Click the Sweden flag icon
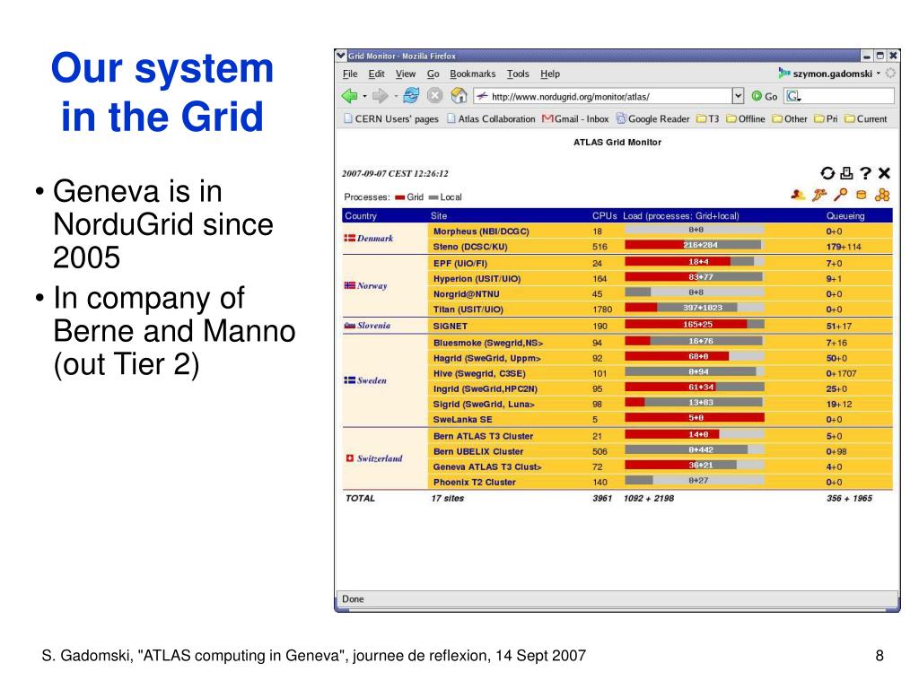The image size is (919, 689). [x=349, y=380]
